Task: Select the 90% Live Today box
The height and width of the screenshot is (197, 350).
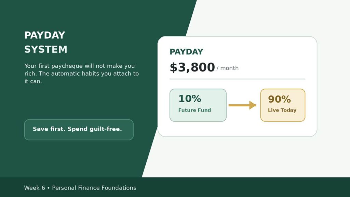Action: pyautogui.click(x=283, y=105)
